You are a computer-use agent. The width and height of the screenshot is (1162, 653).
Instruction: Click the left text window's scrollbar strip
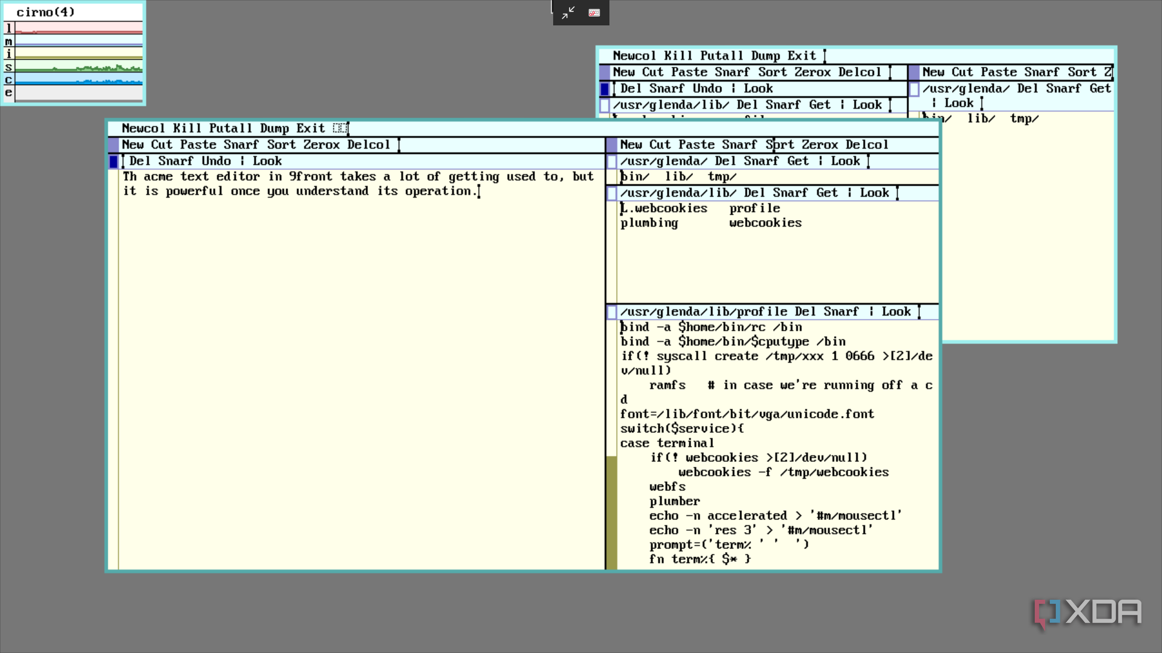click(113, 369)
